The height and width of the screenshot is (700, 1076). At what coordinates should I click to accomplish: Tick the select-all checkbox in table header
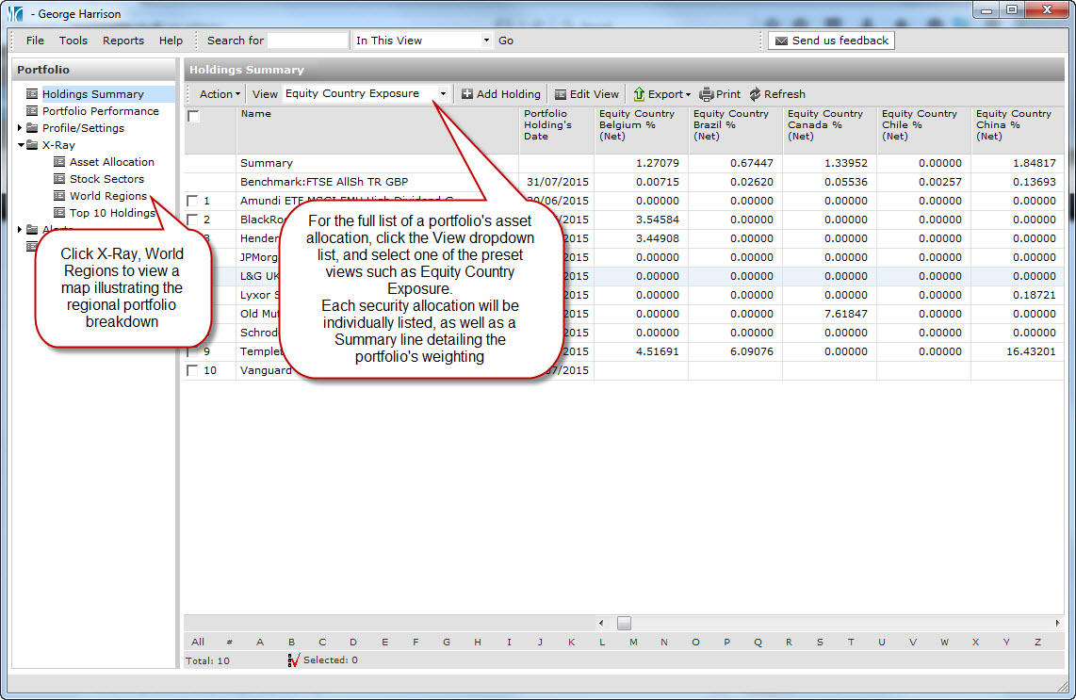coord(193,117)
